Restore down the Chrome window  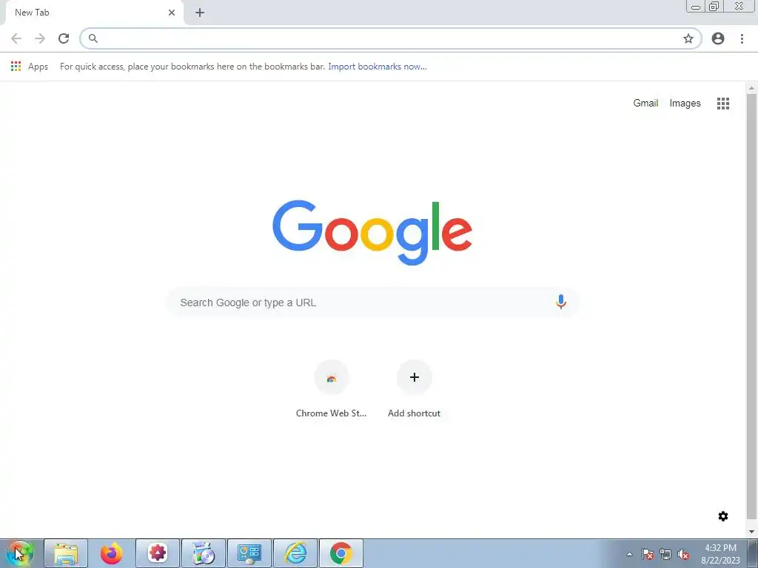(714, 6)
